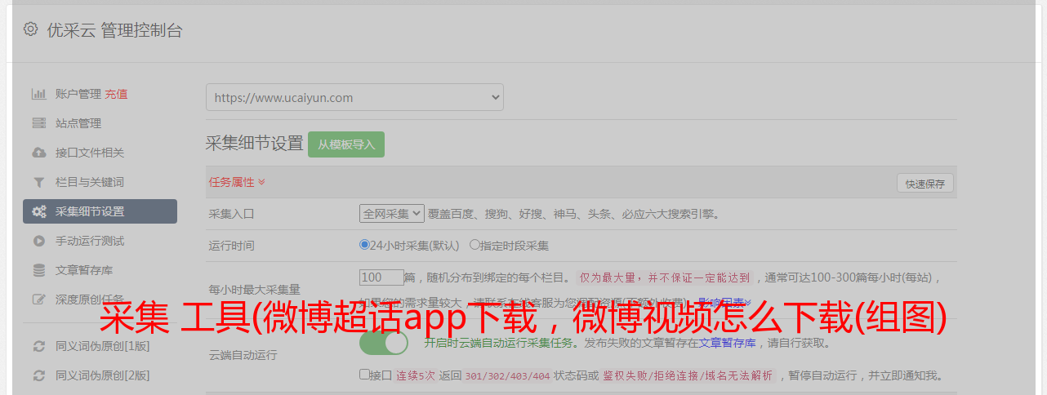Click the gears icon for 采集细节设置

38,211
